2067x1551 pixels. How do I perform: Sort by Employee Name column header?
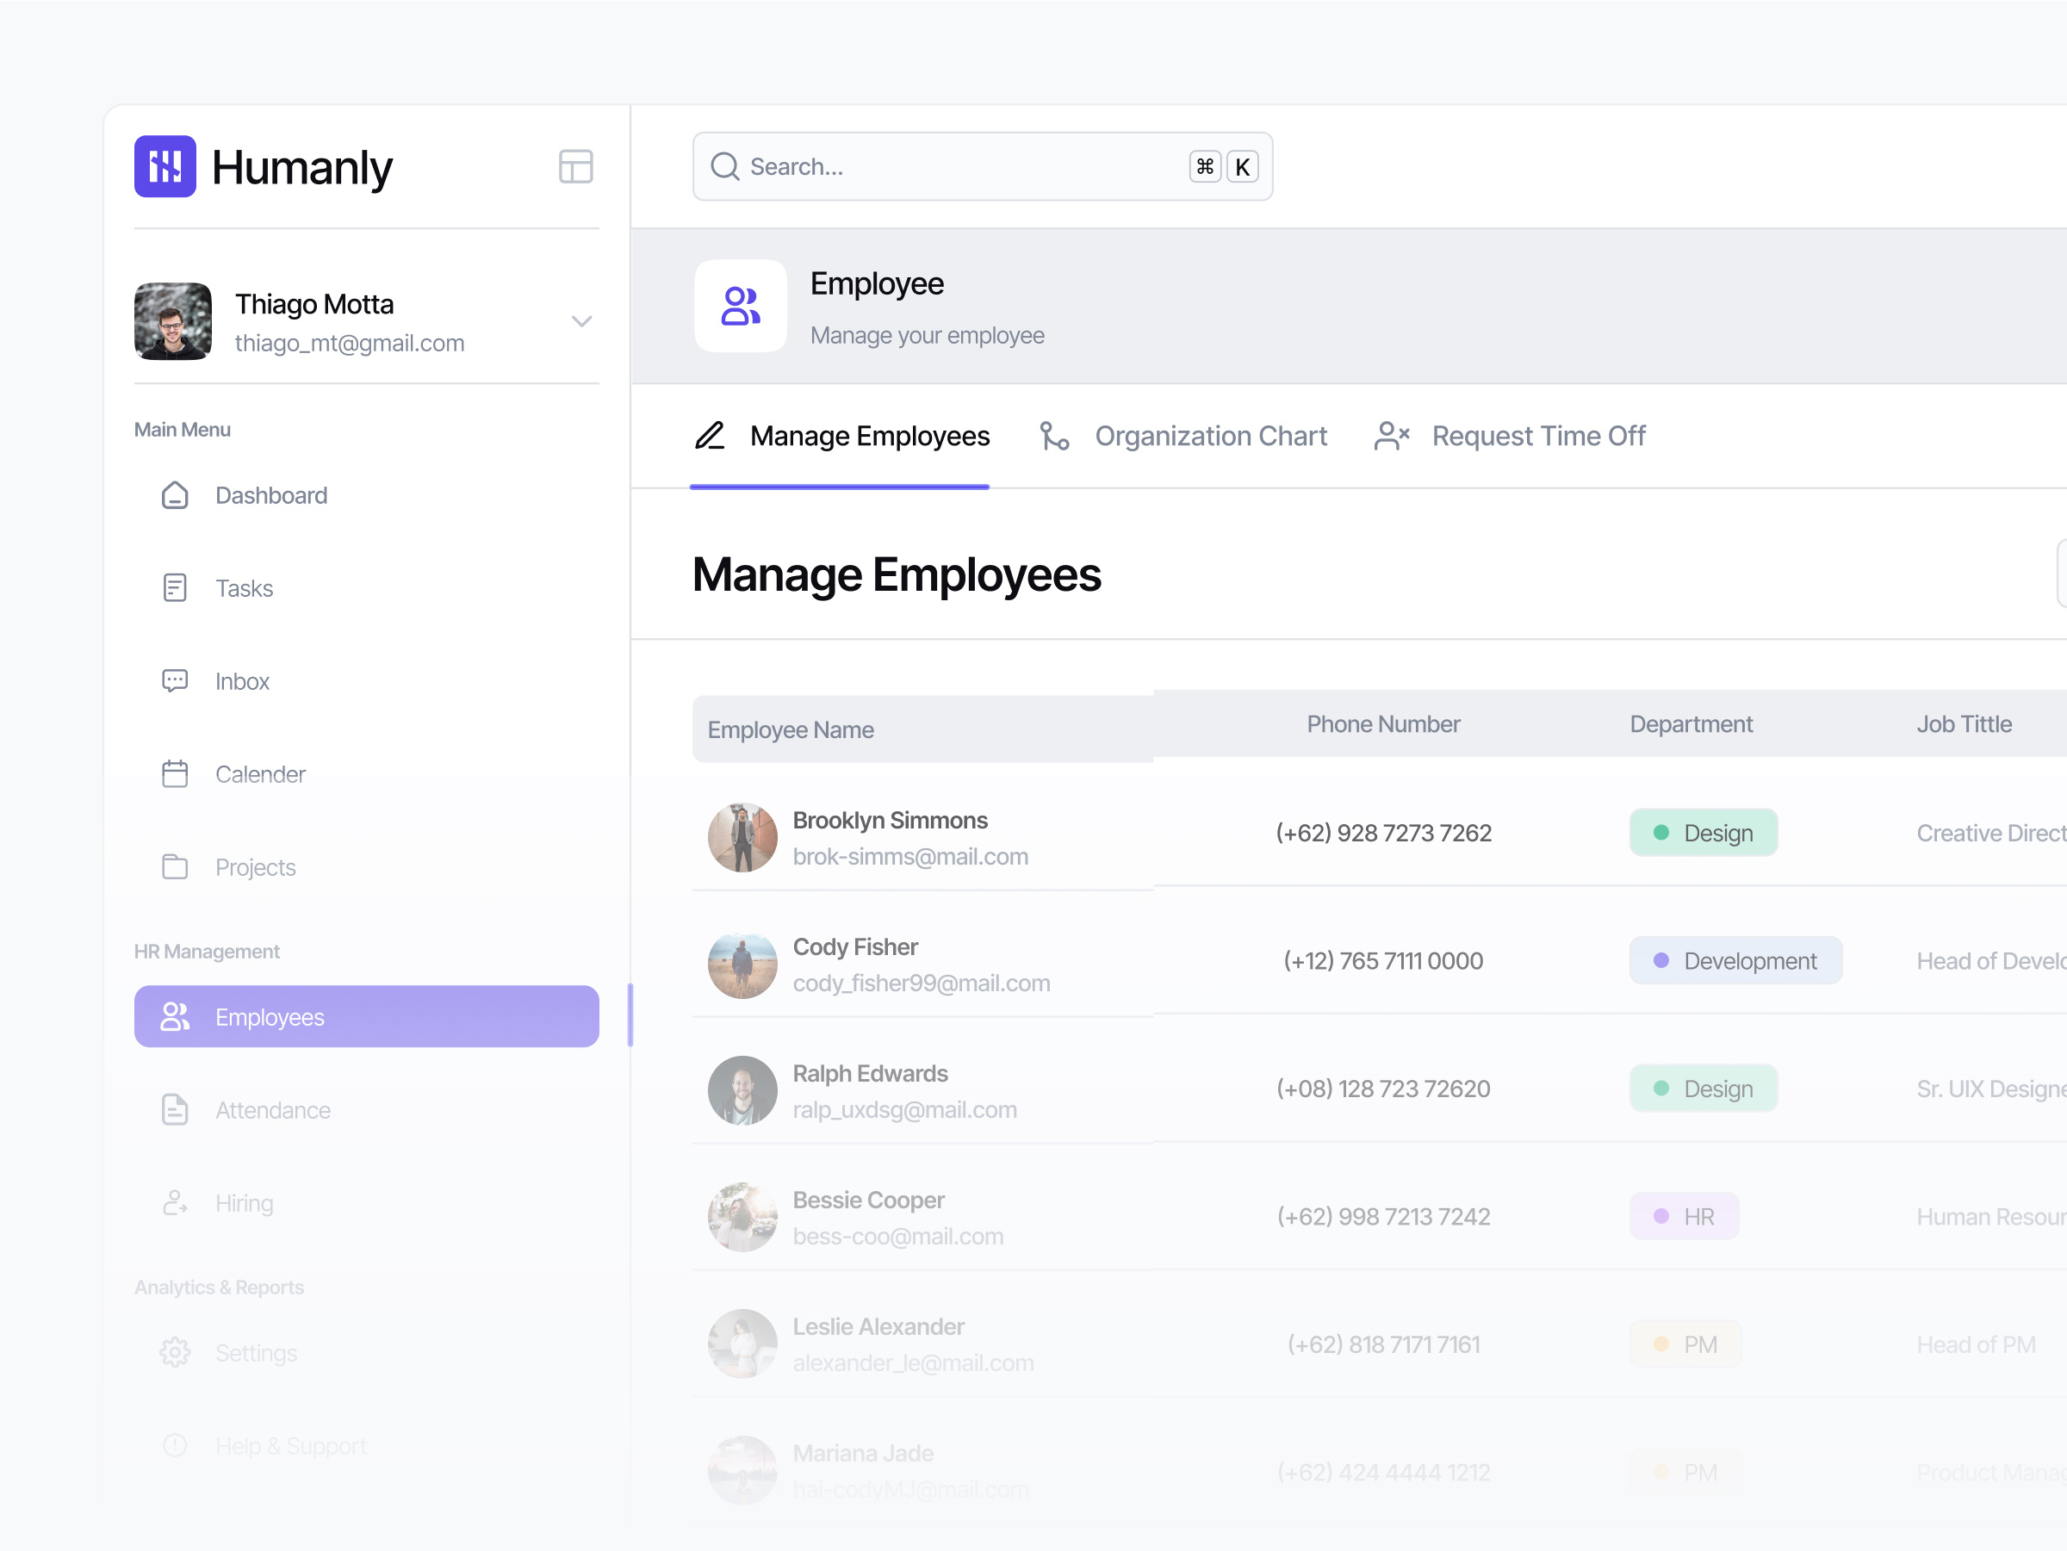point(791,729)
